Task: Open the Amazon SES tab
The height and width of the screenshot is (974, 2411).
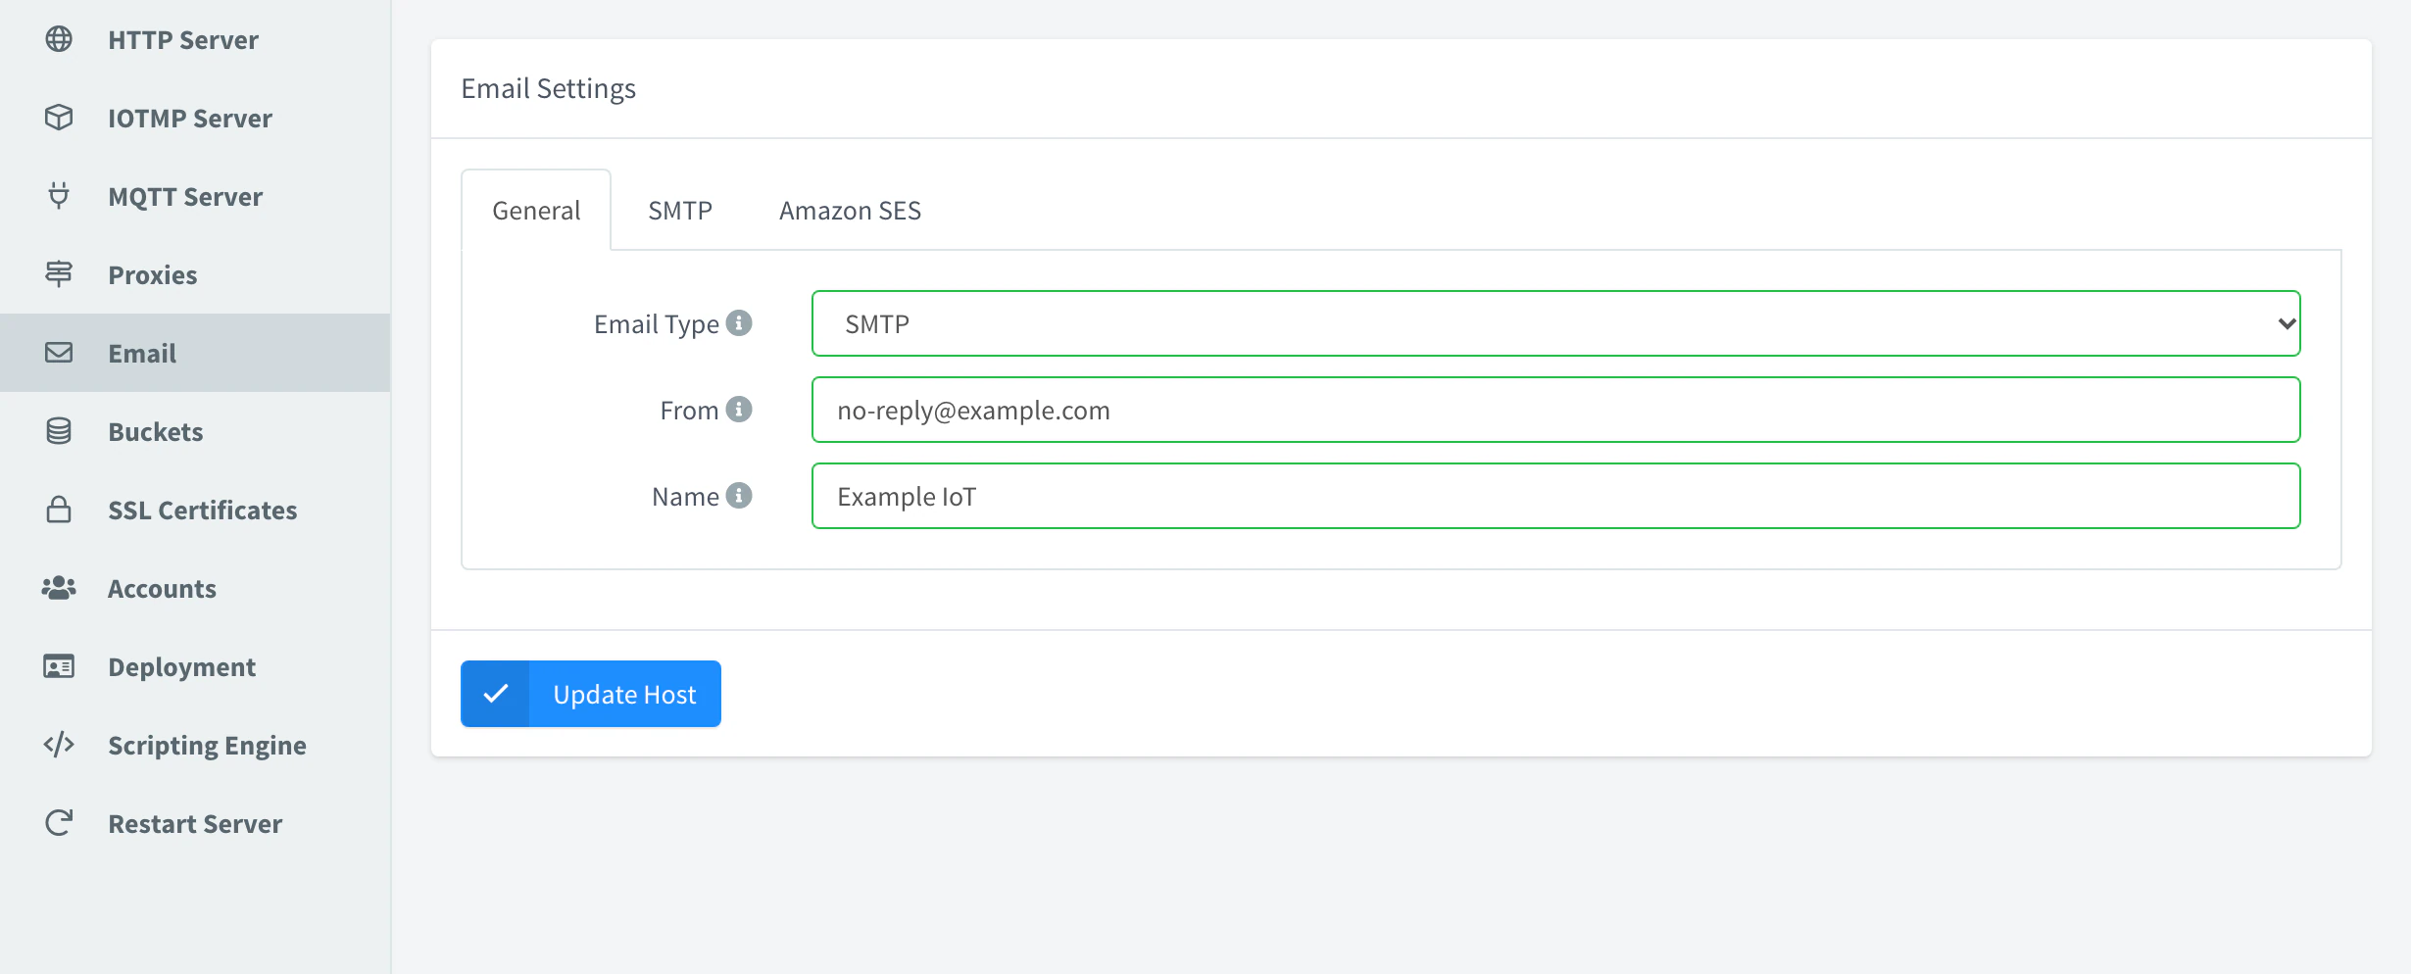Action: (851, 210)
